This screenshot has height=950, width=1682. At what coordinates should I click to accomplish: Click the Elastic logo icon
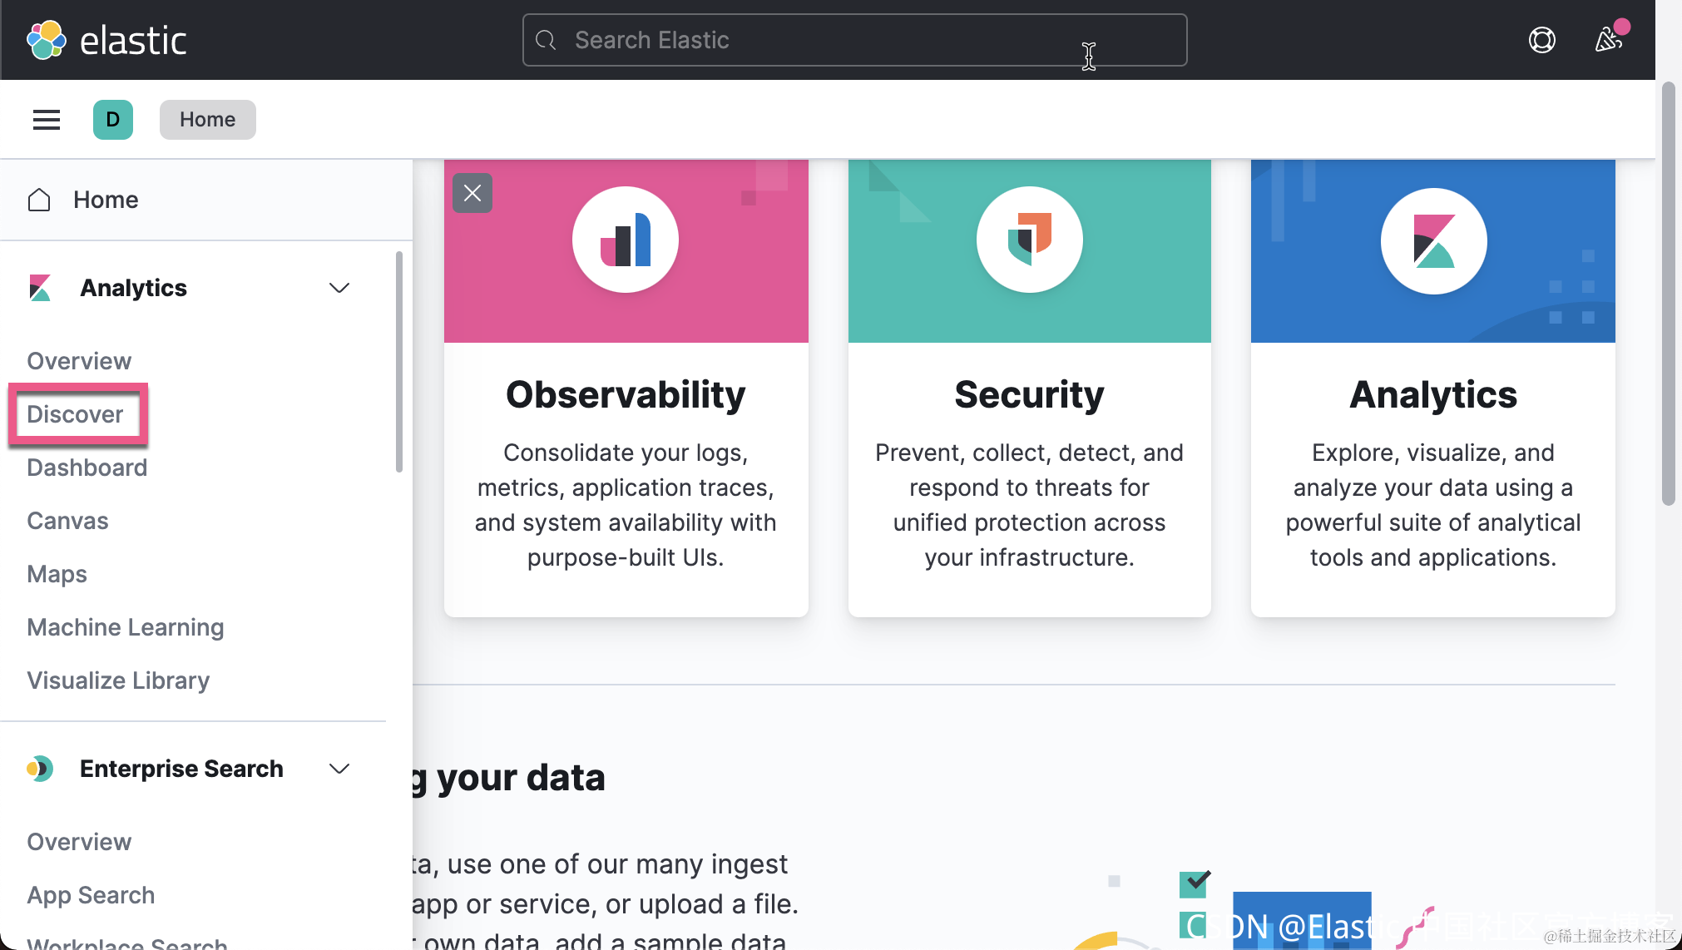point(47,40)
